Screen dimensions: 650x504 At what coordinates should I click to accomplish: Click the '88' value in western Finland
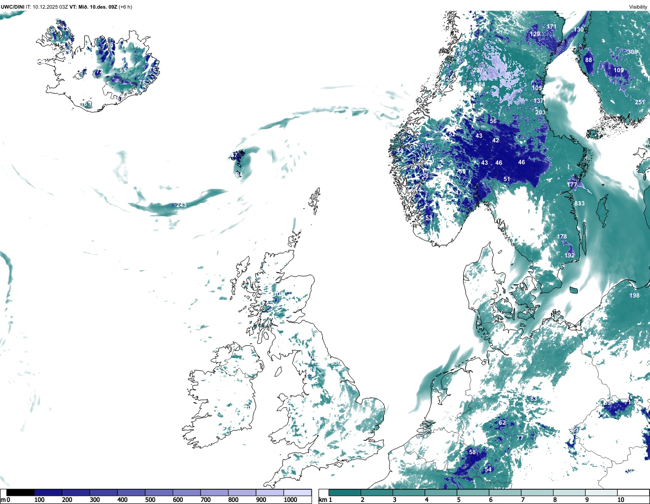pos(589,60)
